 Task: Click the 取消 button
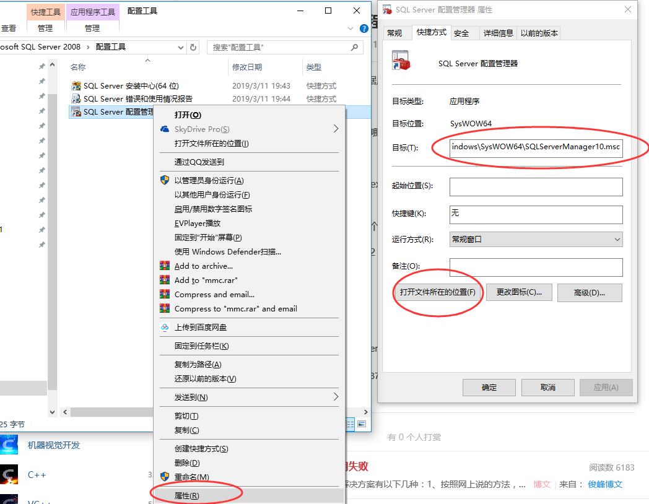click(x=547, y=388)
